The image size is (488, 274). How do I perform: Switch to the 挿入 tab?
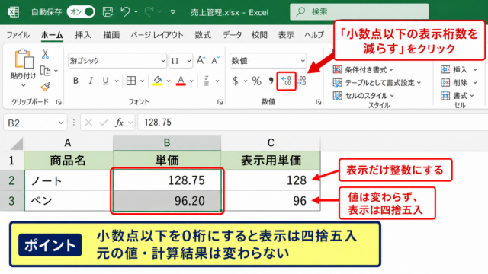[83, 35]
